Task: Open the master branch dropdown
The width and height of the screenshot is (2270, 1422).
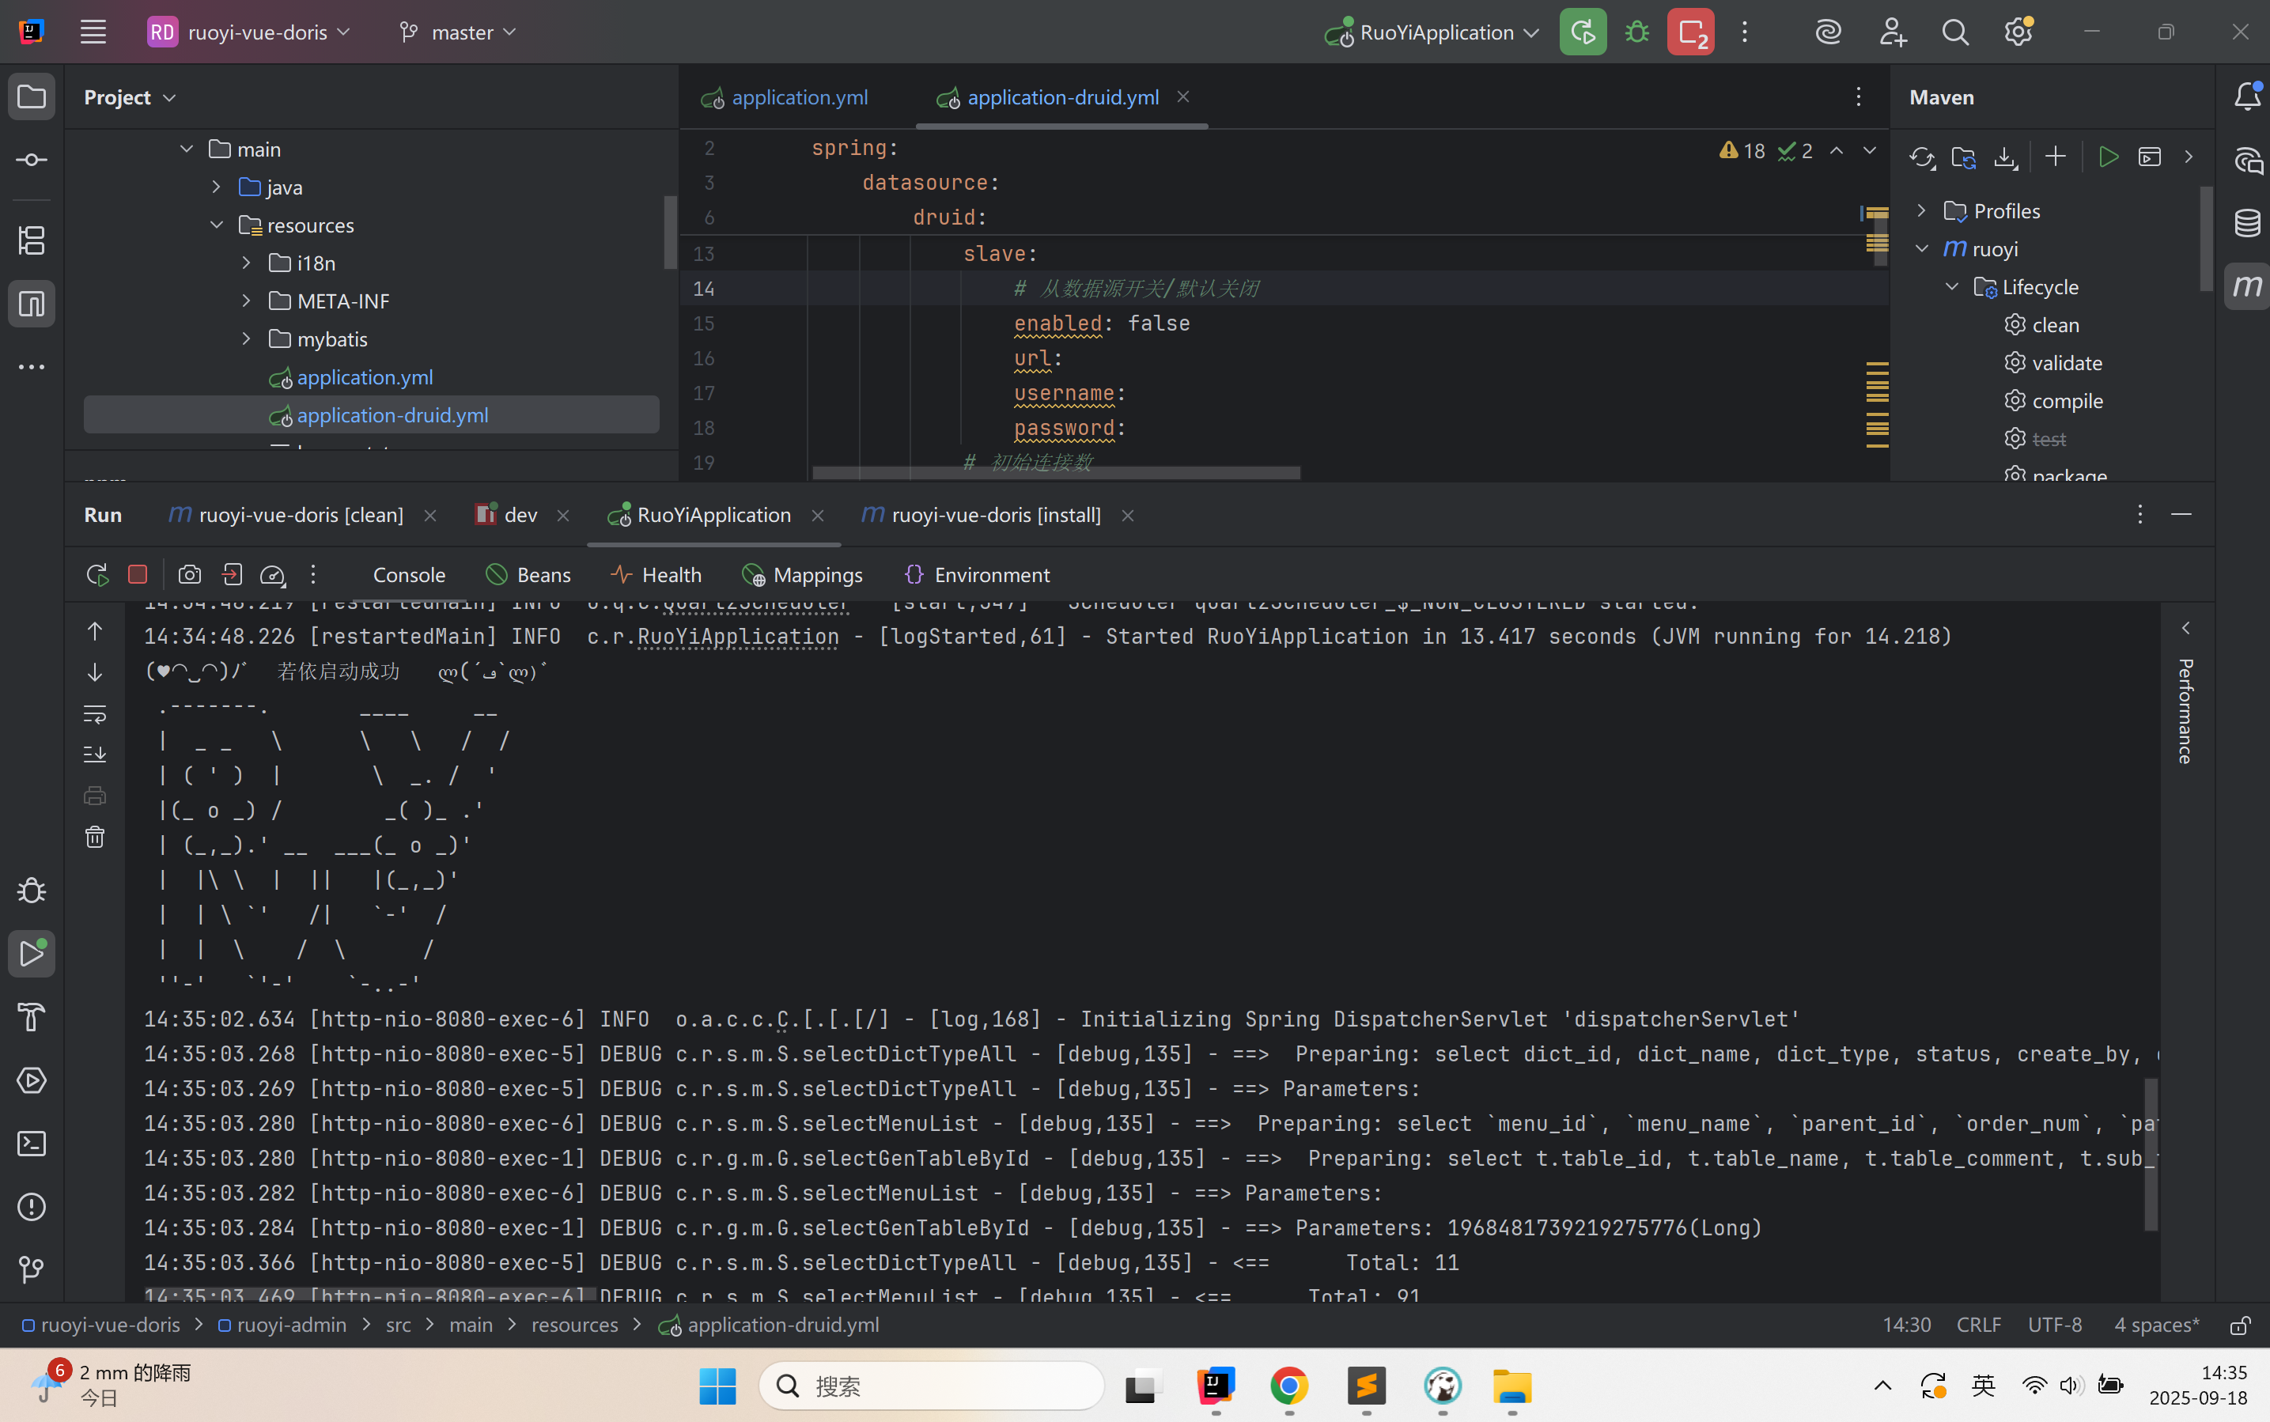Action: coord(459,32)
